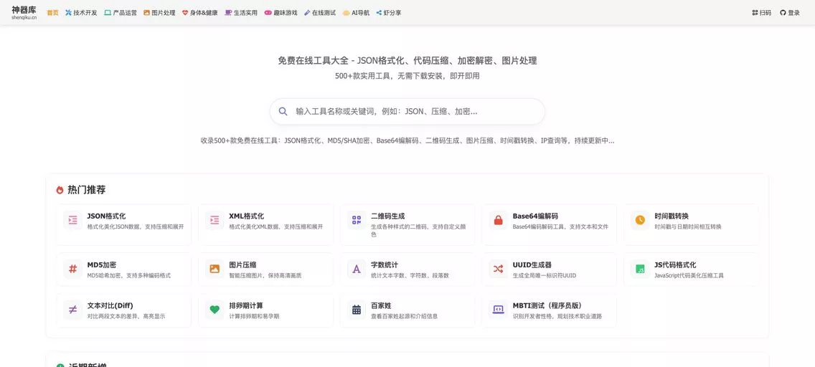Viewport: 815px width, 367px height.
Task: Open the 虾分享 menu
Action: tap(389, 13)
